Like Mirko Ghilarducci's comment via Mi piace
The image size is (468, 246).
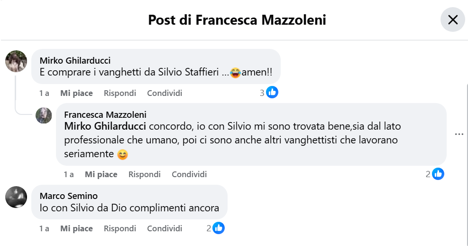[x=76, y=93]
